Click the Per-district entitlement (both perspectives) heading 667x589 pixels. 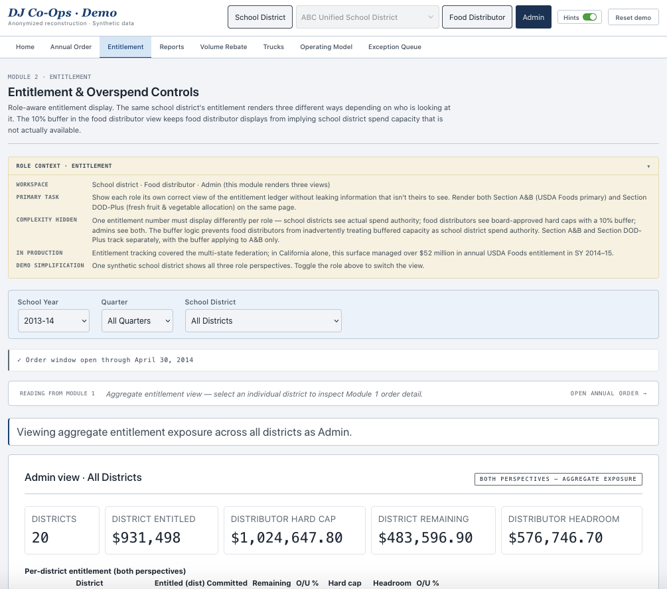(x=105, y=571)
